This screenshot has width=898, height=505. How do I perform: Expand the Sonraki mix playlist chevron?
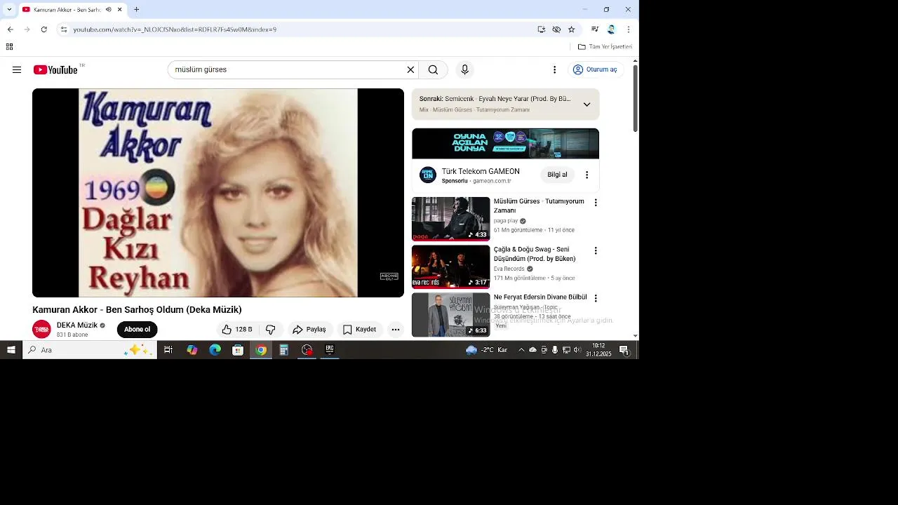tap(587, 105)
